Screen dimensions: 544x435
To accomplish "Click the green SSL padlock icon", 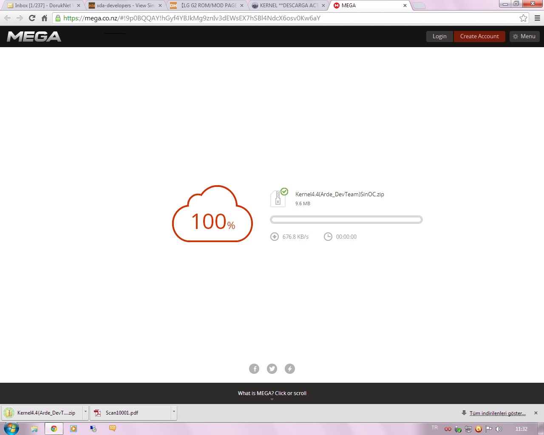I will (58, 18).
